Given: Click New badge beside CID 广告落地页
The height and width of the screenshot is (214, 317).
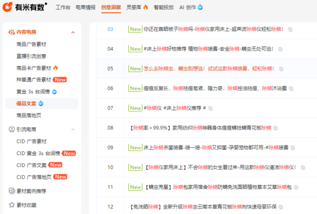Looking at the screenshot, I should click(x=60, y=177).
